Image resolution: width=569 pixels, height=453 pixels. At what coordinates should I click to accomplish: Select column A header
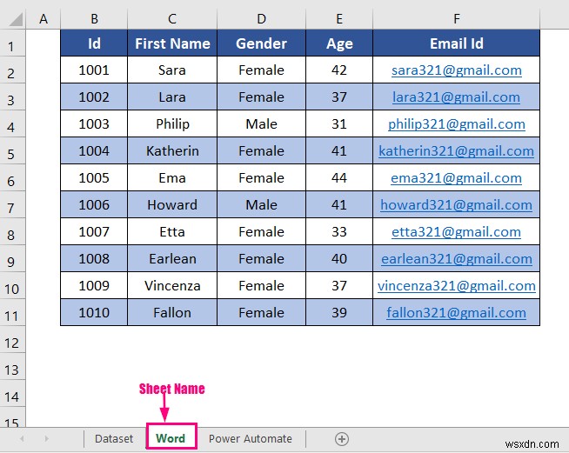44,19
